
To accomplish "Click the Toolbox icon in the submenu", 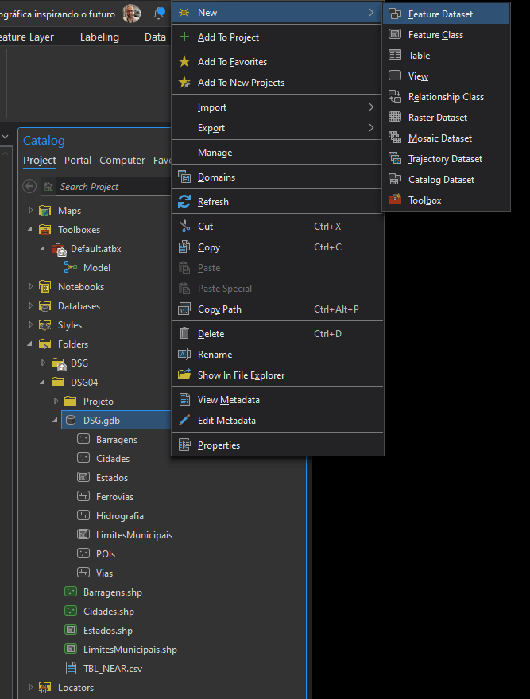I will pyautogui.click(x=395, y=200).
